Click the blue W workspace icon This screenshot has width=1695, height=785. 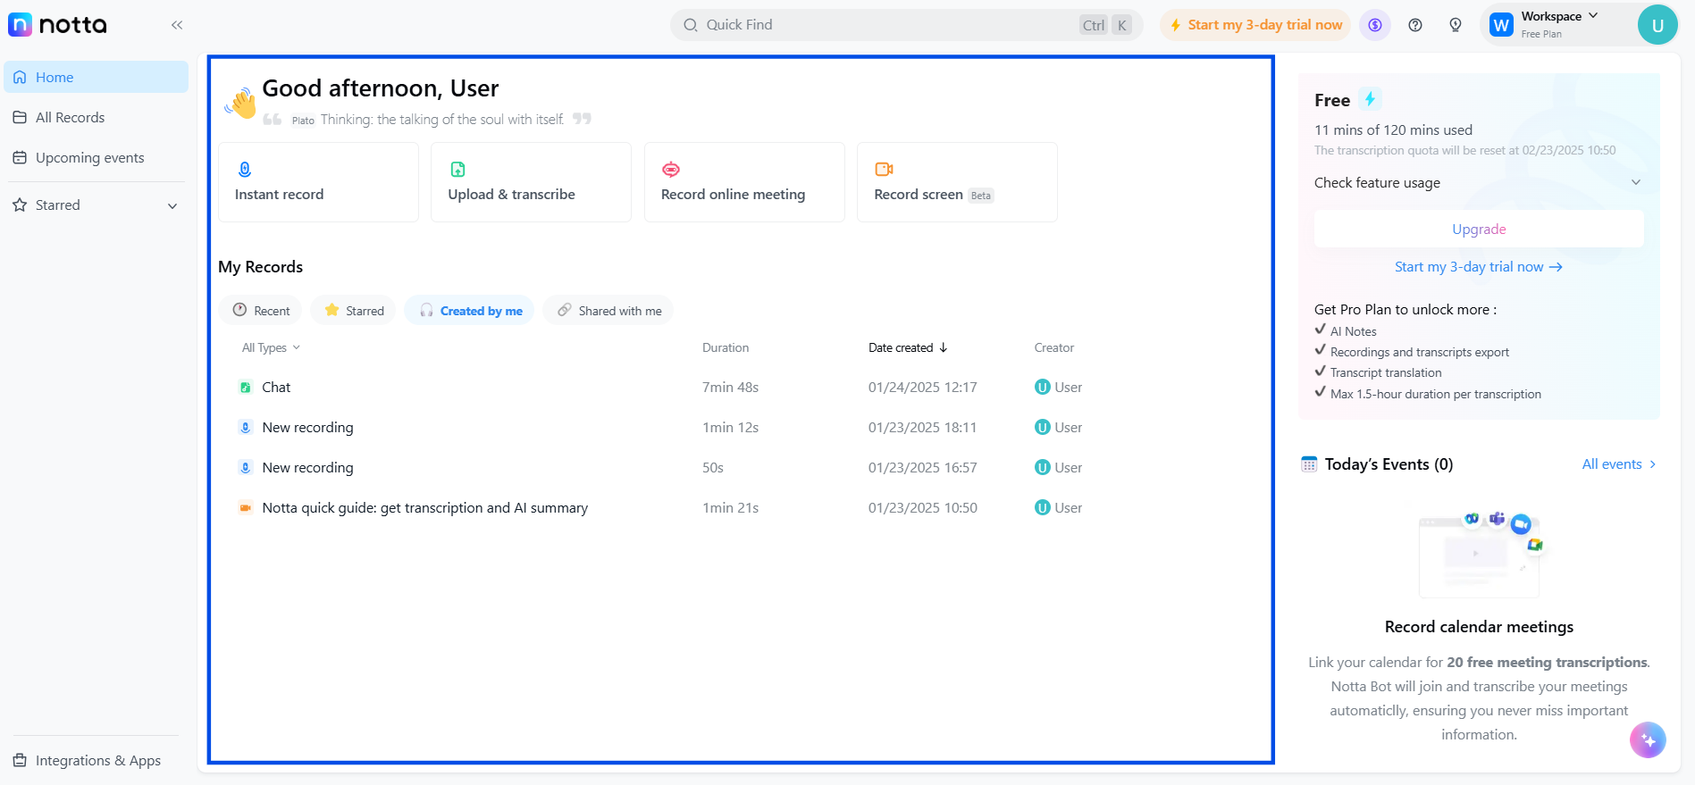1502,25
